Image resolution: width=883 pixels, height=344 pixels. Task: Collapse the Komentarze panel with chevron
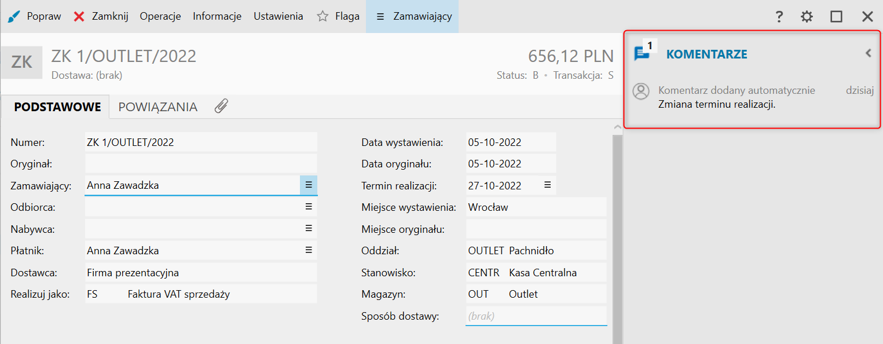click(868, 53)
